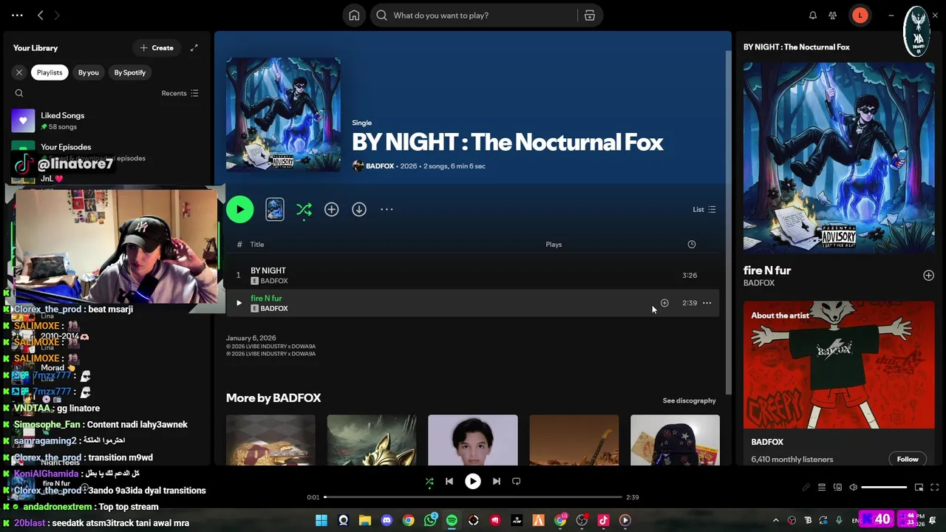Toggle repeat in the player bar
The height and width of the screenshot is (532, 946).
516,482
